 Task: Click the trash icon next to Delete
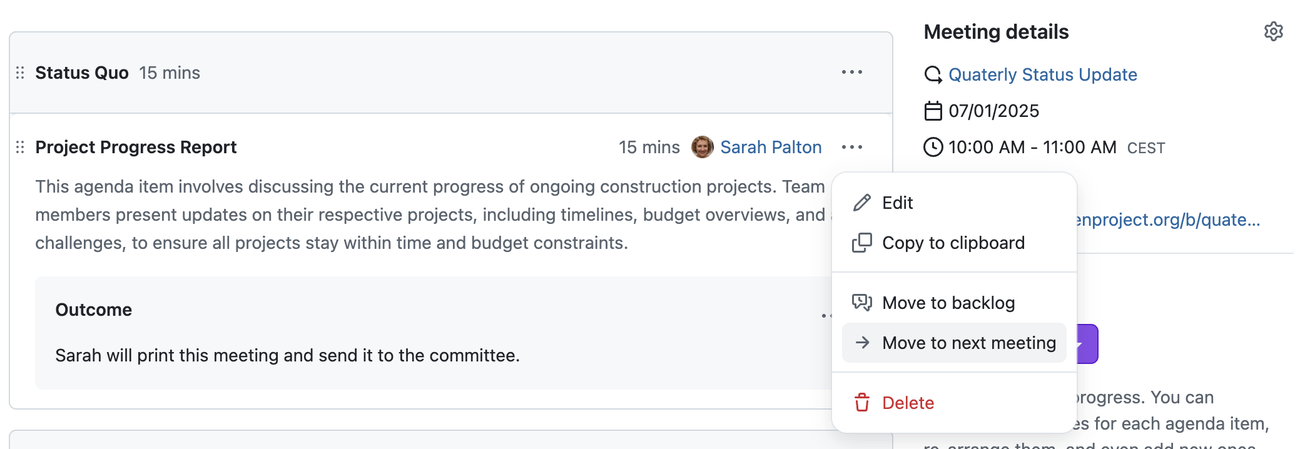(863, 403)
